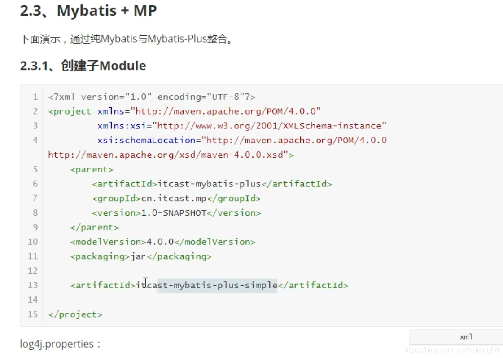Click the intro sentence about Mybatis-Plus整合
503x358 pixels.
point(127,39)
